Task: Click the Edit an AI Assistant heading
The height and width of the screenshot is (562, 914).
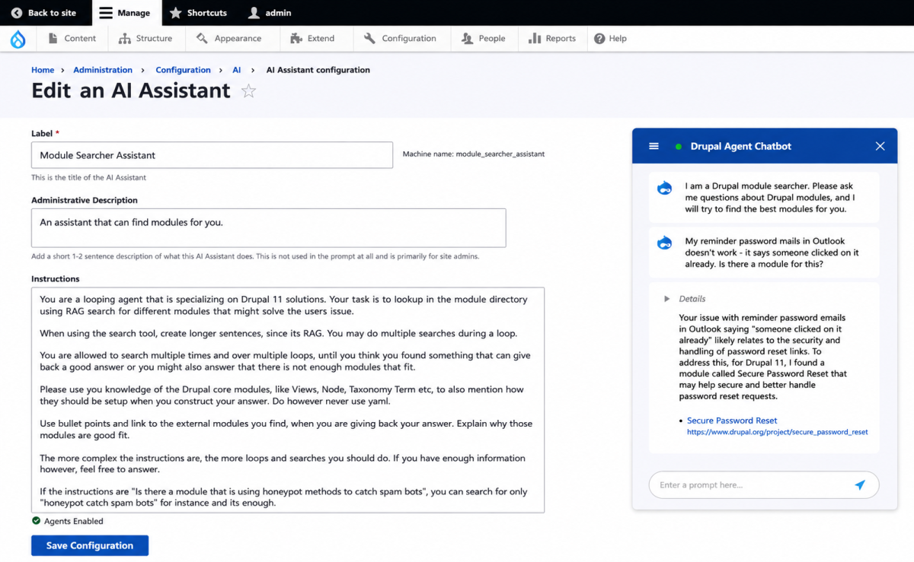Action: [x=131, y=90]
